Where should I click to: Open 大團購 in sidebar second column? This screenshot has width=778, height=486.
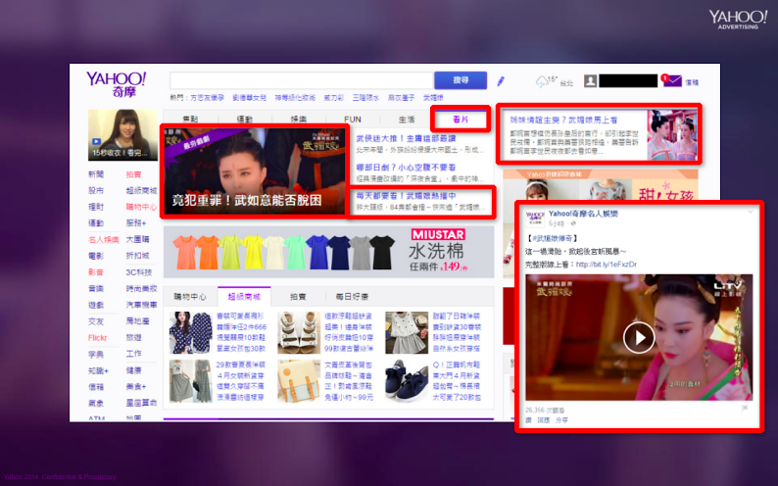pos(137,239)
